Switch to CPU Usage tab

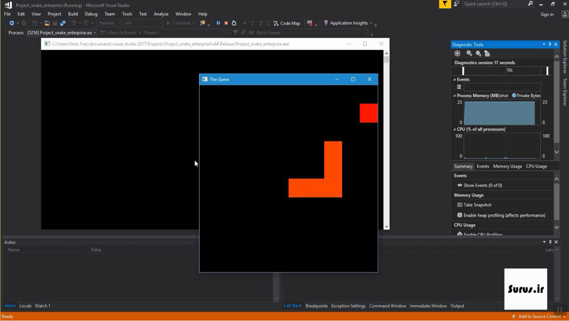tap(536, 166)
